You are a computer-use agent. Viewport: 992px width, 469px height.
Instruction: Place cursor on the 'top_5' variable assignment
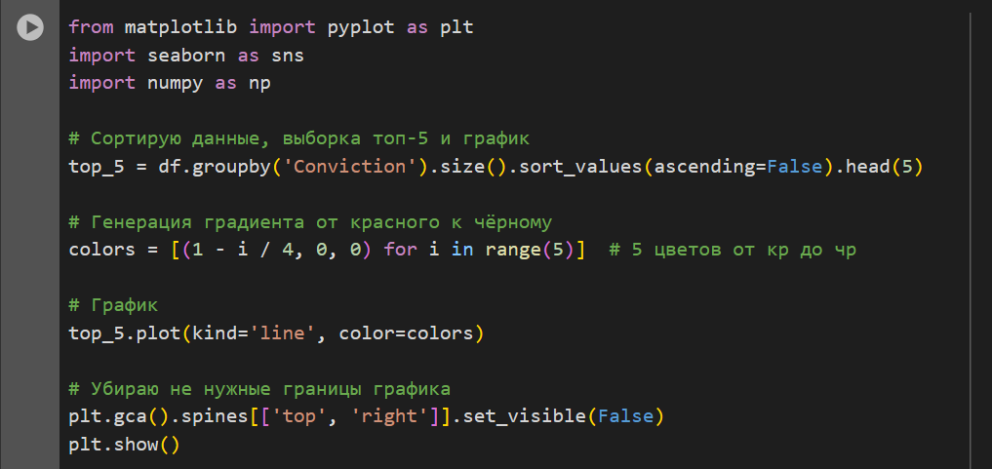point(97,166)
